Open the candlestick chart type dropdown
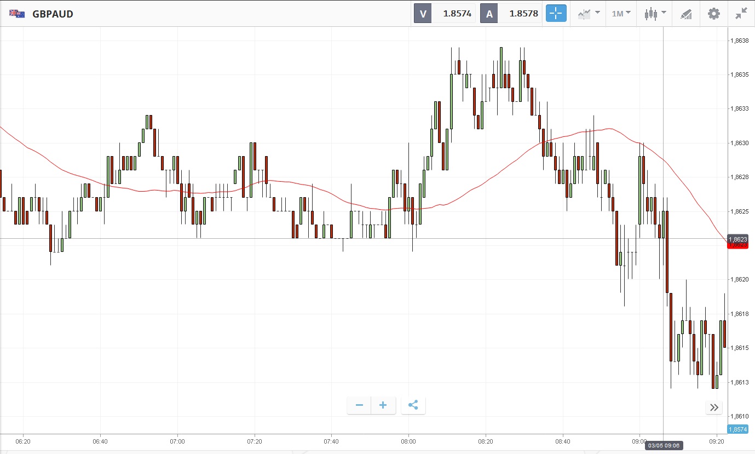The width and height of the screenshot is (755, 454). (x=655, y=14)
